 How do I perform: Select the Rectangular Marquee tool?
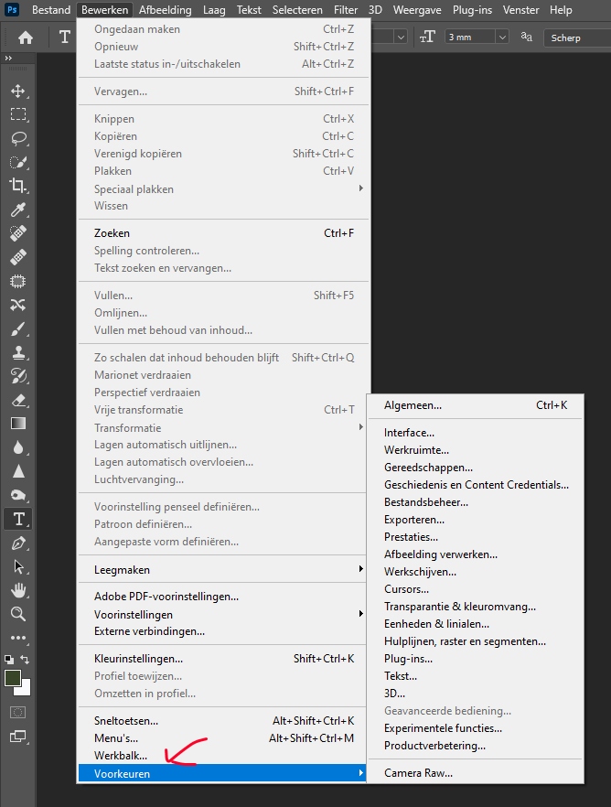18,114
